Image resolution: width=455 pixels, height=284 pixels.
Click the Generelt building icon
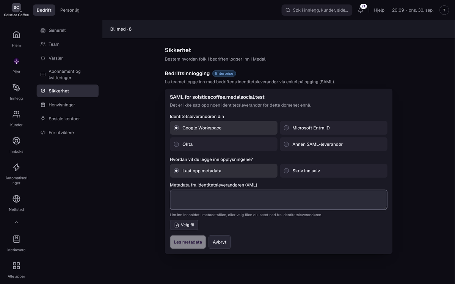click(43, 30)
